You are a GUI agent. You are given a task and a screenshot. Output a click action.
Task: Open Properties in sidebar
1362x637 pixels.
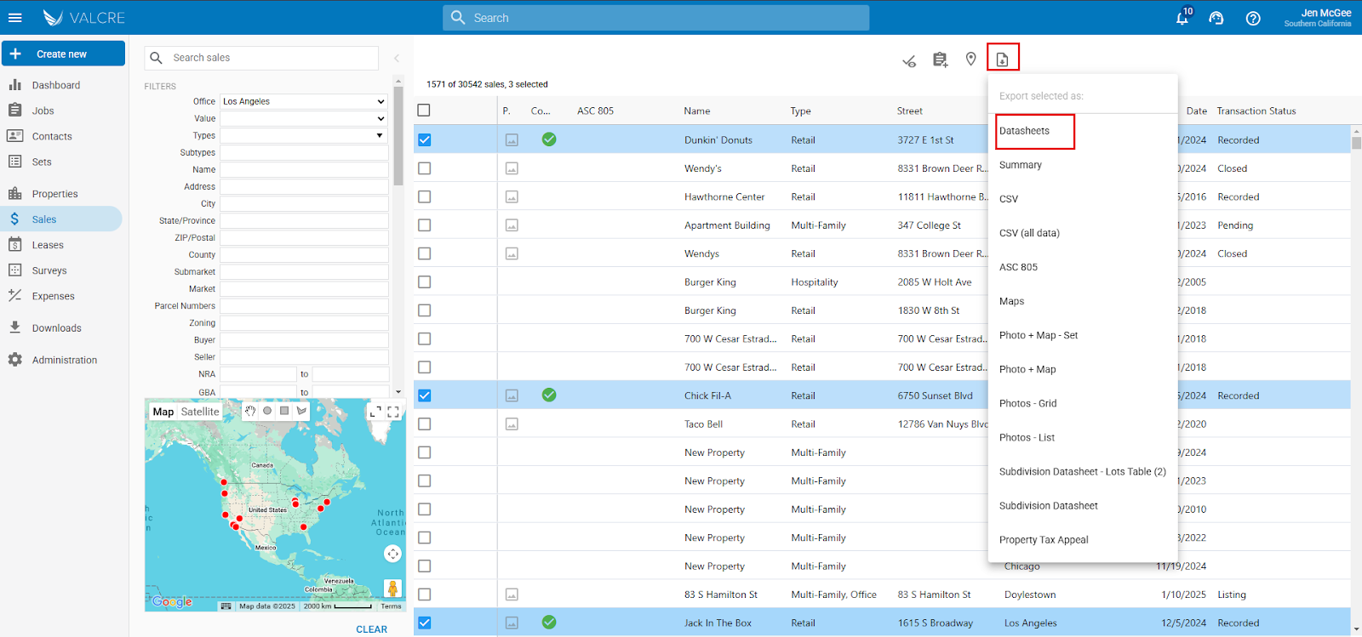[x=54, y=194]
